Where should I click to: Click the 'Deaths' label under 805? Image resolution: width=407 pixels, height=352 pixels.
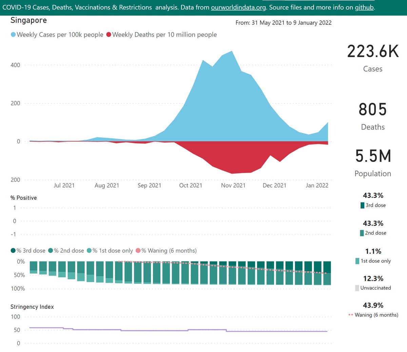point(373,127)
